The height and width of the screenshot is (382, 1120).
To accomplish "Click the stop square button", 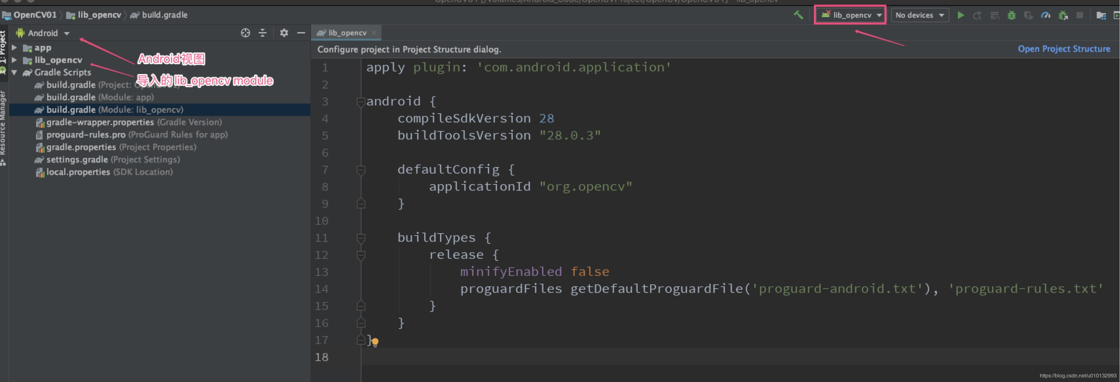I will click(x=1080, y=15).
